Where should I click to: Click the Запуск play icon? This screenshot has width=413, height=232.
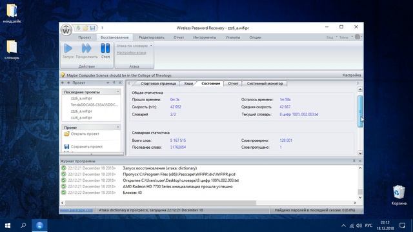[68, 48]
